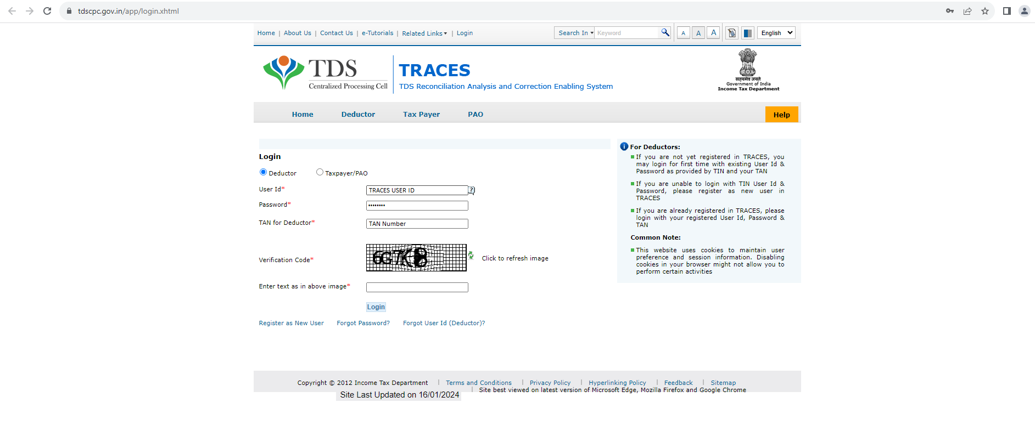Click the browser address bar URL
1035x448 pixels.
(128, 11)
